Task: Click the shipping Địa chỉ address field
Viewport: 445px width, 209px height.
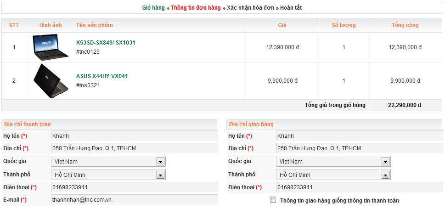Action: point(359,148)
